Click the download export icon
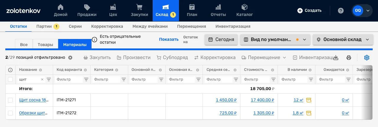 pos(336,58)
